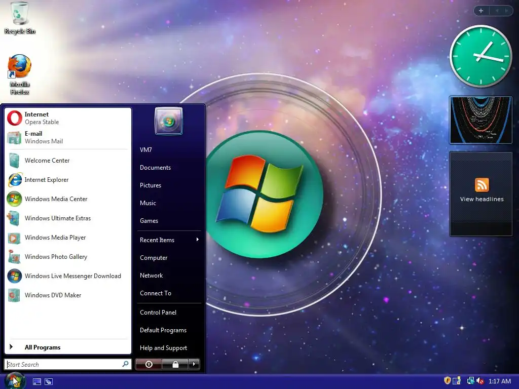
Task: Click Show Desktop in Quick Launch
Action: pyautogui.click(x=36, y=381)
